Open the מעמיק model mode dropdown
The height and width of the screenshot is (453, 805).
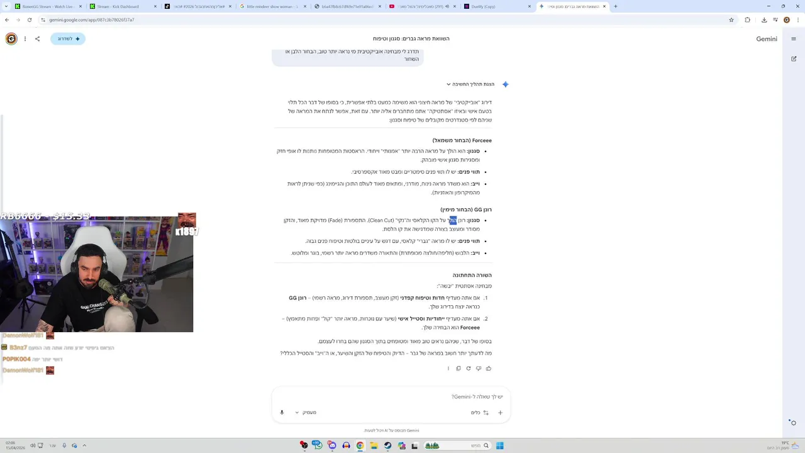tap(306, 413)
